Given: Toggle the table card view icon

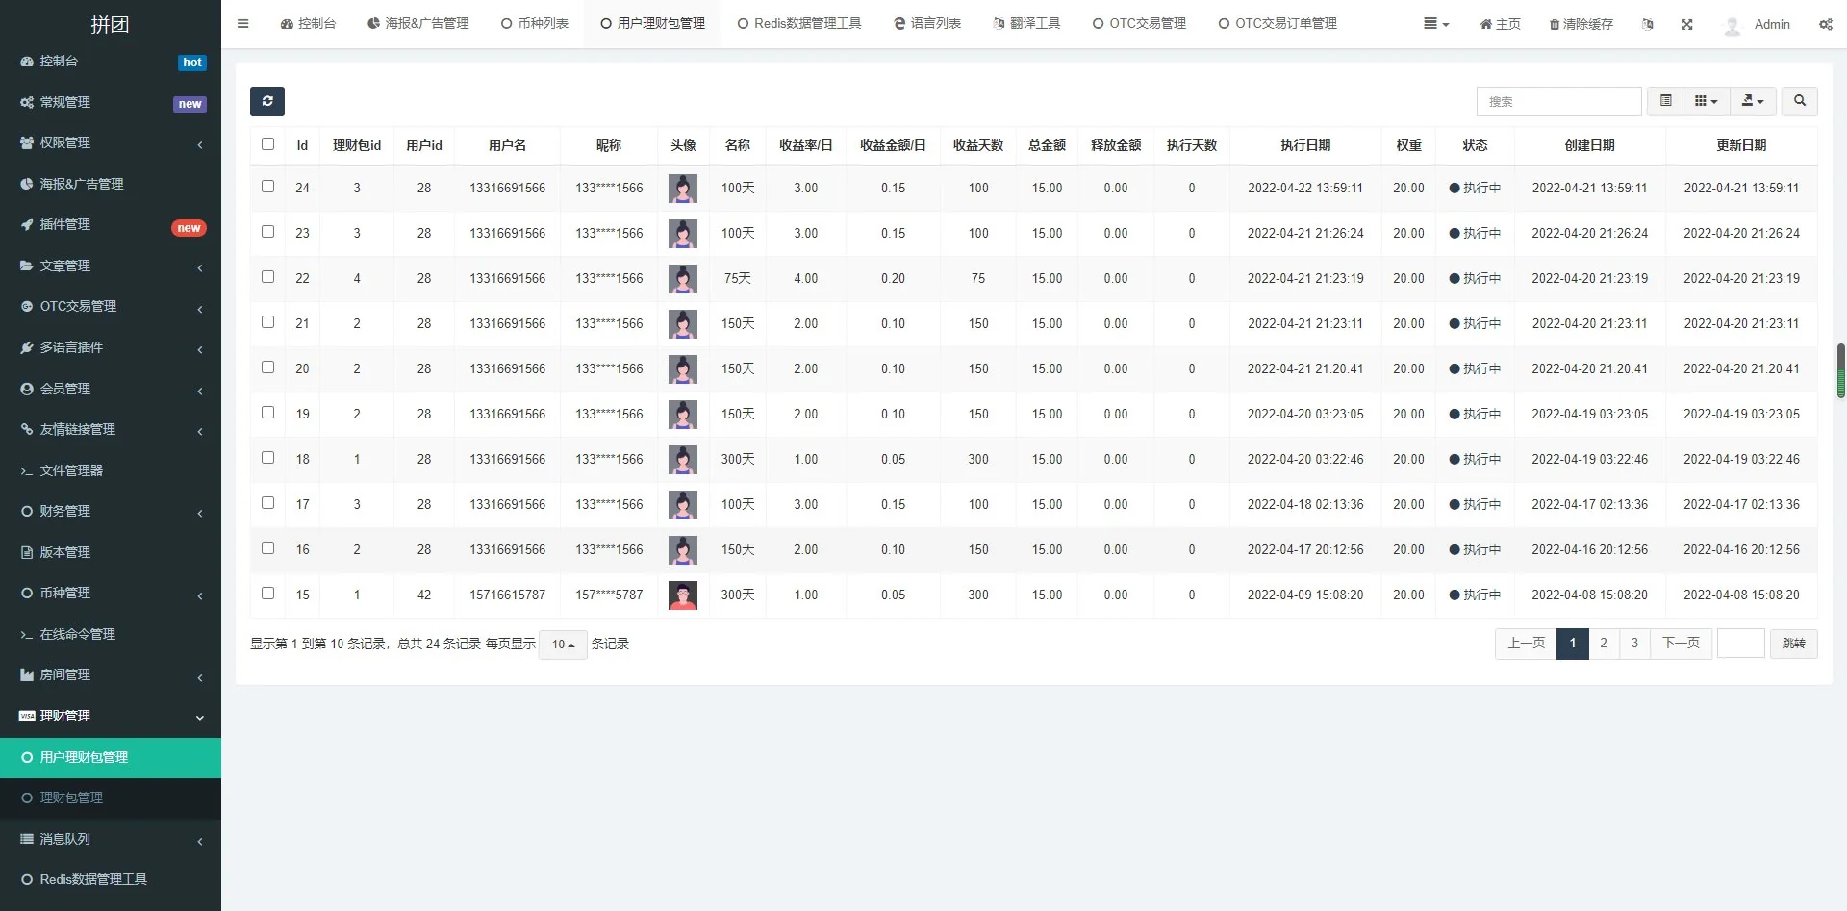Looking at the screenshot, I should (x=1665, y=101).
